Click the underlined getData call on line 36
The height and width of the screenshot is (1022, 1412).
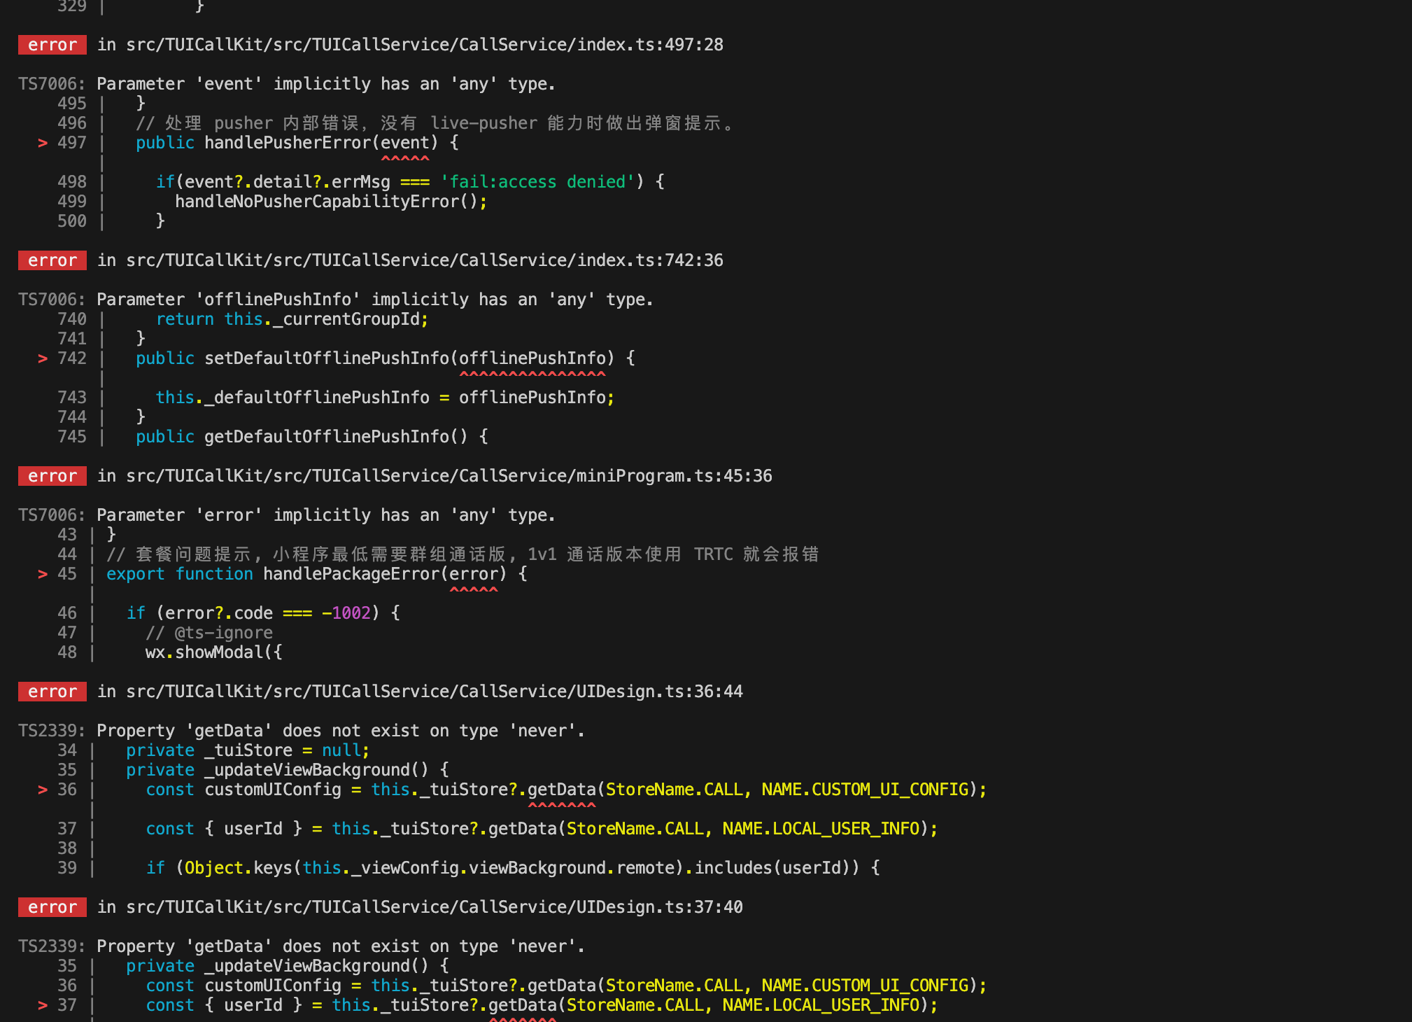[x=562, y=790]
